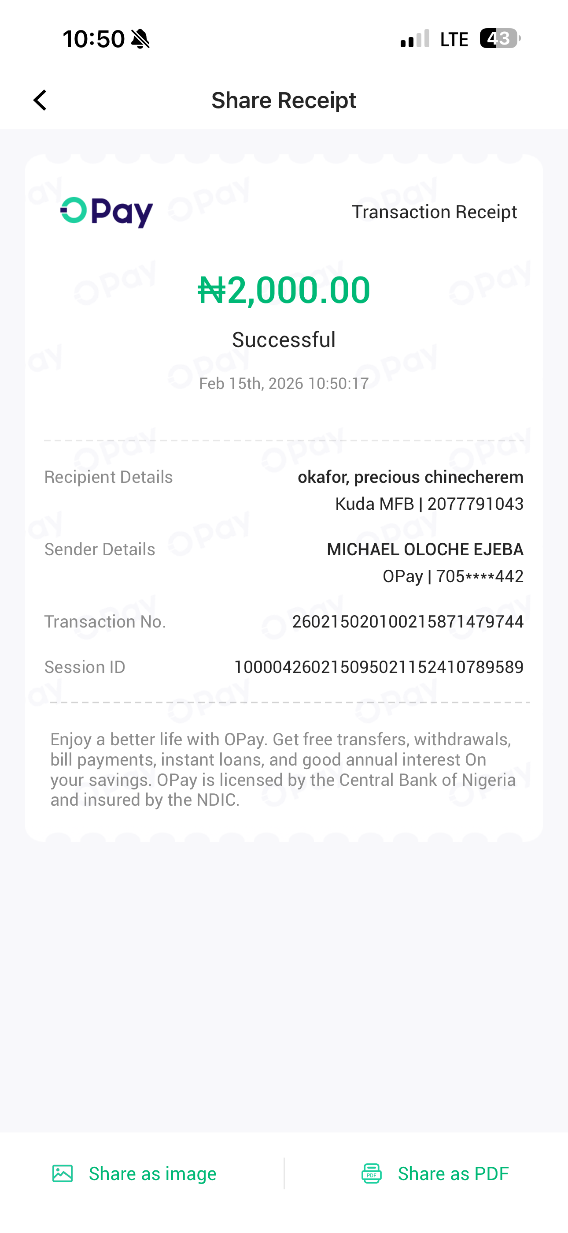The width and height of the screenshot is (568, 1233).
Task: Tap the PDF printer icon
Action: pos(372,1173)
